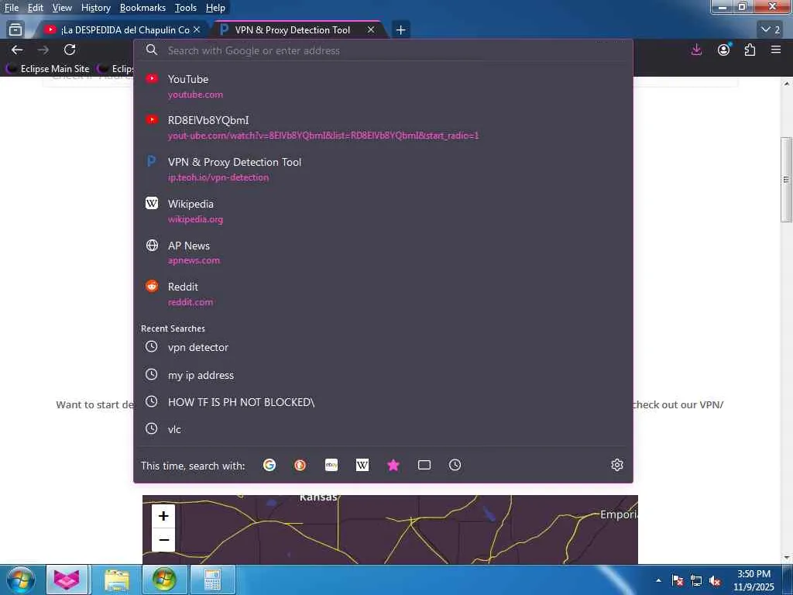Screen dimensions: 793x595
Task: Select the RD8ElVb8YQbmI video suggestion
Action: coord(383,128)
